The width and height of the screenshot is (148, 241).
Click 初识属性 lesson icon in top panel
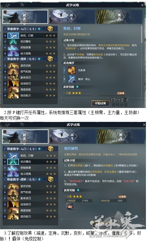13,41
